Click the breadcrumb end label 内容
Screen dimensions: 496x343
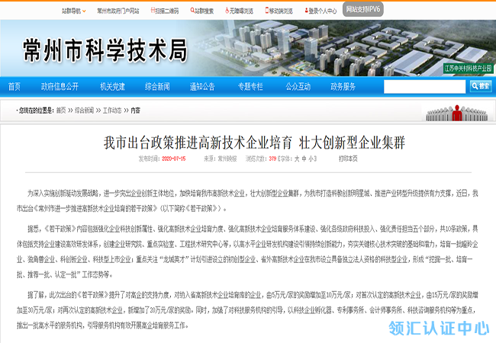tap(135, 111)
